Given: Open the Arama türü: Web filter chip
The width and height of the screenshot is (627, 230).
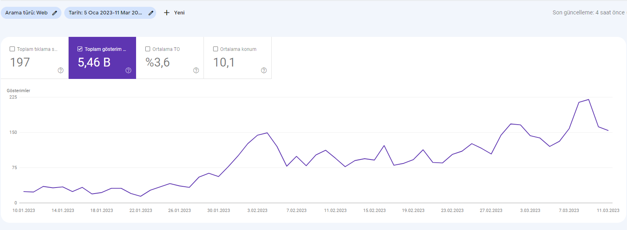Looking at the screenshot, I should point(31,13).
